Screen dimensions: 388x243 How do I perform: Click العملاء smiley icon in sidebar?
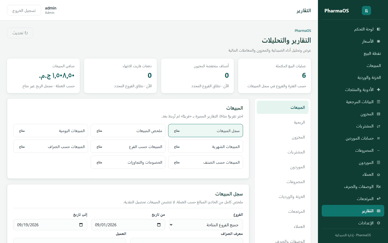378,175
